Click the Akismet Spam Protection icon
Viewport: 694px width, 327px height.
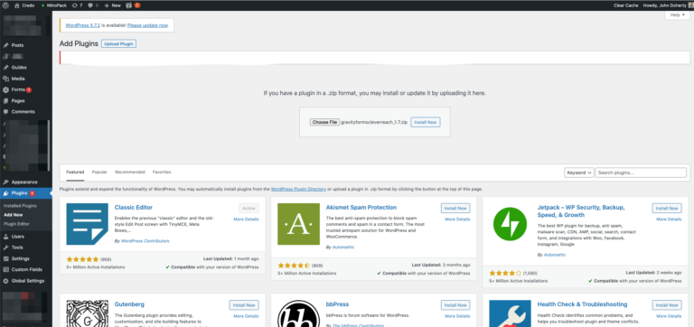pos(298,224)
